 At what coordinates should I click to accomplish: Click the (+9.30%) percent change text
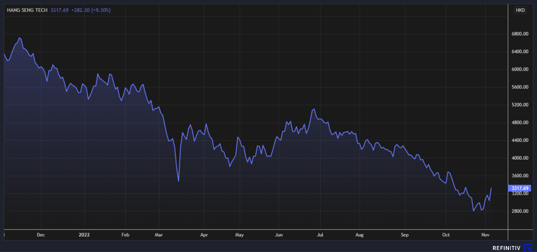pyautogui.click(x=101, y=10)
